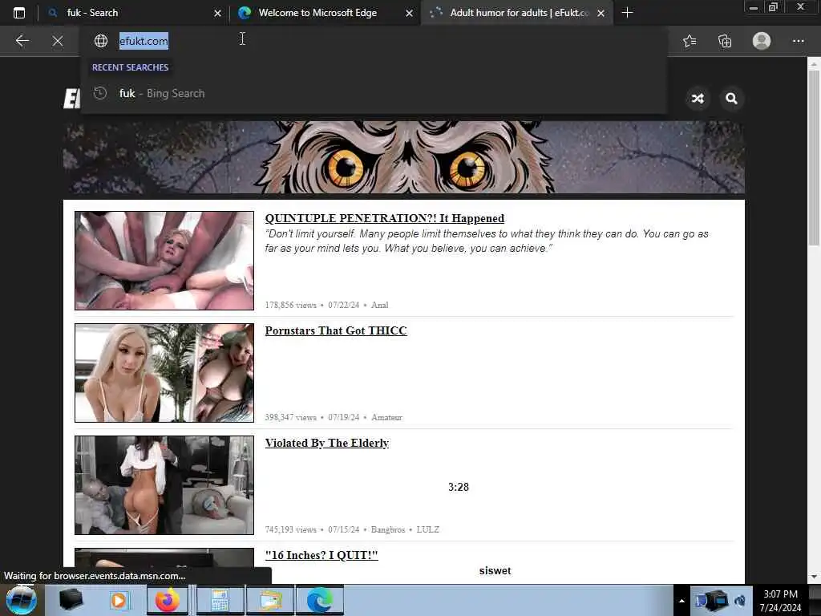Image resolution: width=821 pixels, height=616 pixels.
Task: Open the tab actions menu icon
Action: [19, 13]
